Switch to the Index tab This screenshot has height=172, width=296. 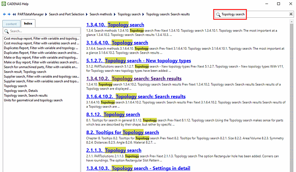click(x=28, y=23)
